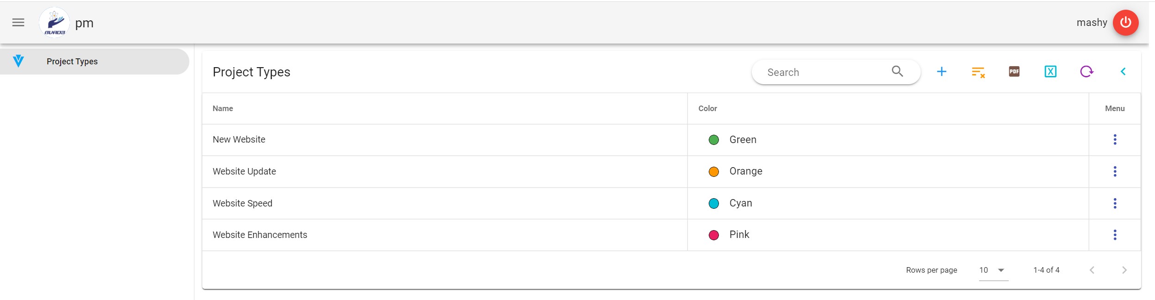Viewport: 1155px width, 300px height.
Task: Toggle the hamburger navigation menu
Action: coord(18,23)
